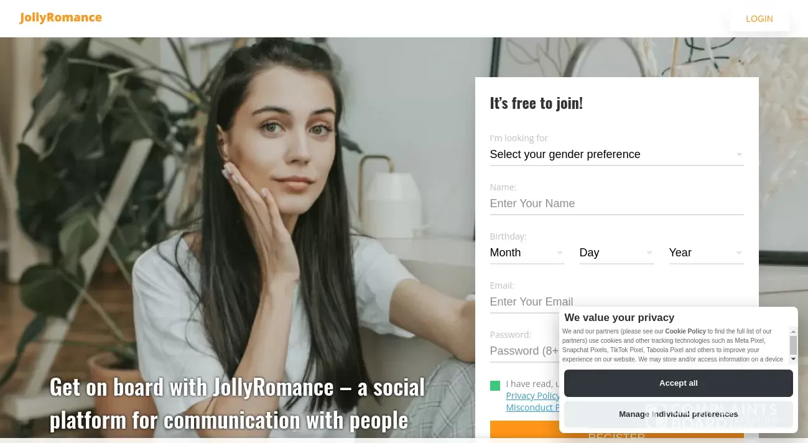
Task: Focus the Enter Your Name field
Action: 616,203
